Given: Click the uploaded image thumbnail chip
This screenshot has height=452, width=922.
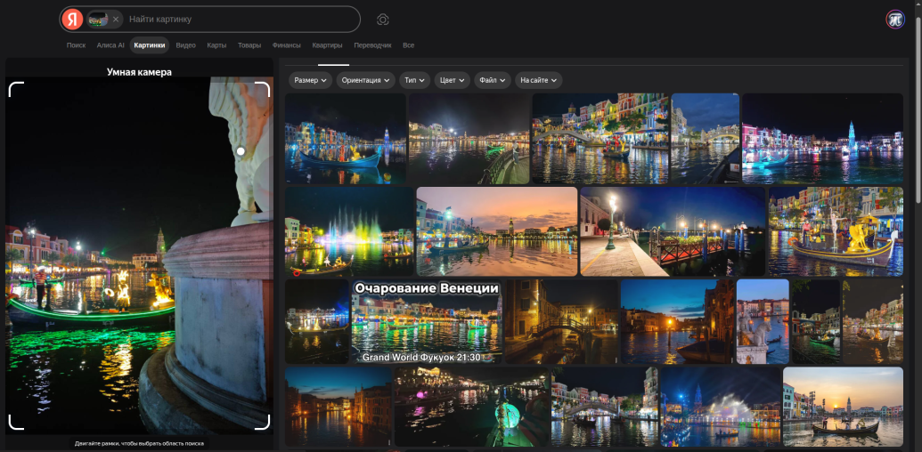Looking at the screenshot, I should (98, 20).
